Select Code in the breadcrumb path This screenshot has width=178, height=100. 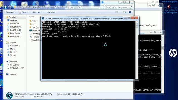click(x=59, y=7)
